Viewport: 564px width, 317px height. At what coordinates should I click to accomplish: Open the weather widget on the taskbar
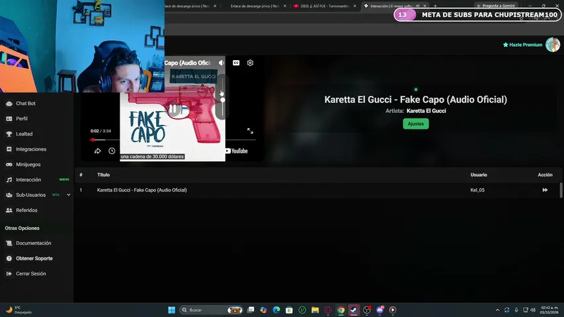pos(19,310)
